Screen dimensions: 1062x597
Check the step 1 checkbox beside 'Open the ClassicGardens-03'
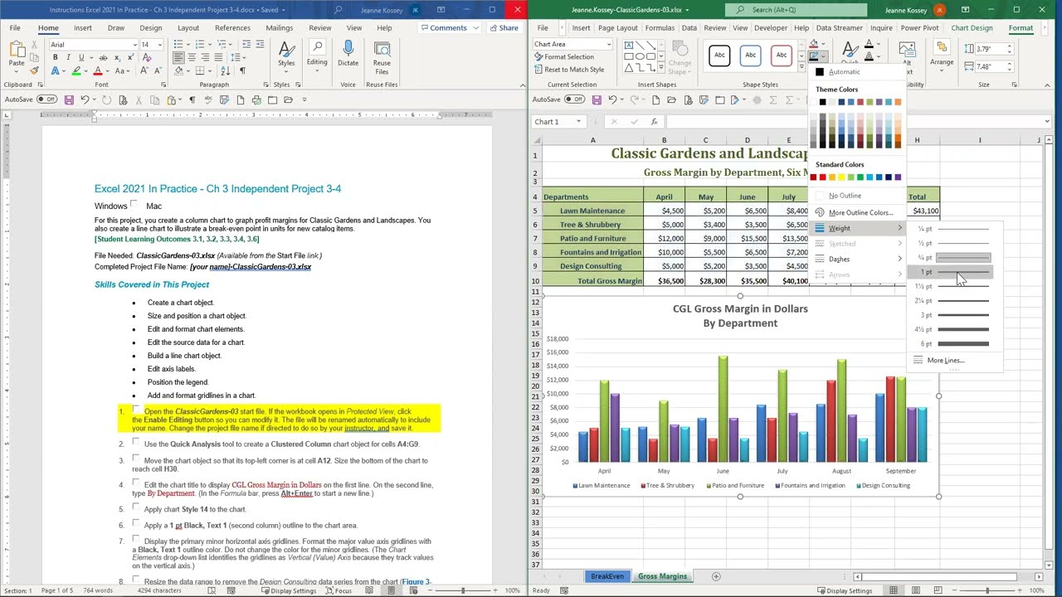136,410
